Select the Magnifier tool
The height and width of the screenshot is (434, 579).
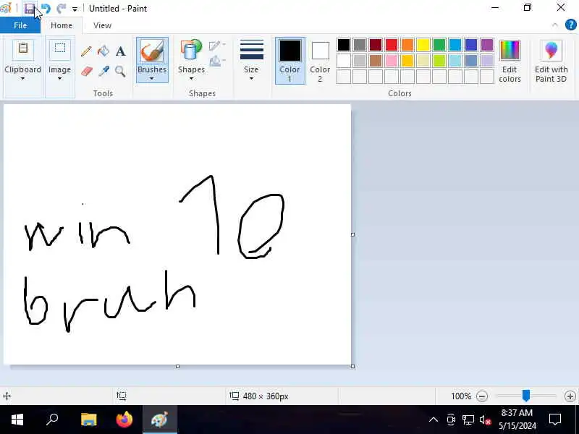[x=120, y=71]
